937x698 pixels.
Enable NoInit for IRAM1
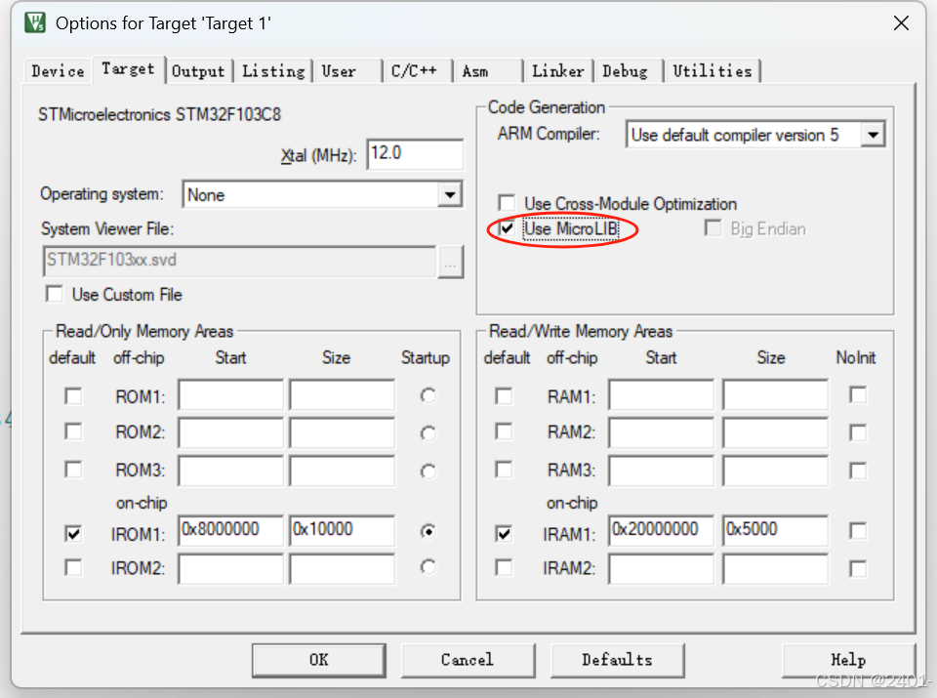coord(858,531)
